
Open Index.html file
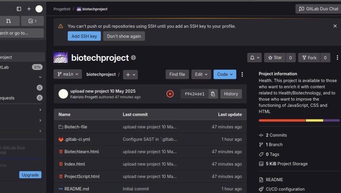[x=74, y=164]
